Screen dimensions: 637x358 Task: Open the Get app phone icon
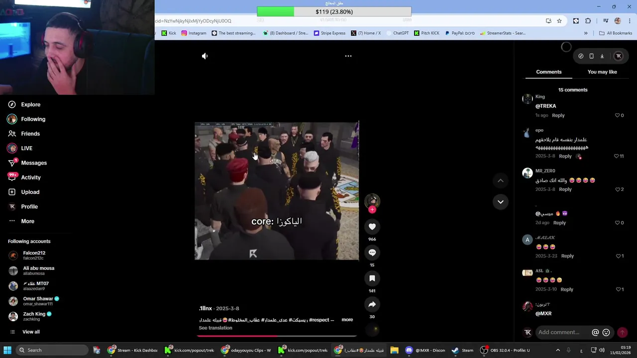591,56
